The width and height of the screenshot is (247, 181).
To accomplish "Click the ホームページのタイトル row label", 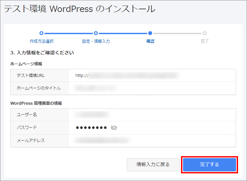I will click(x=39, y=88).
